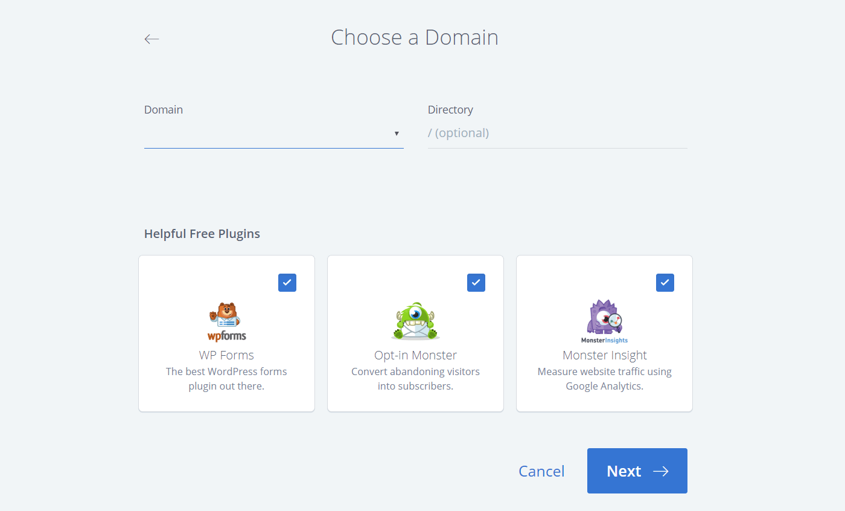Image resolution: width=845 pixels, height=511 pixels.
Task: Click 'Measure website traffic using Google Analytics' text
Action: pos(605,379)
